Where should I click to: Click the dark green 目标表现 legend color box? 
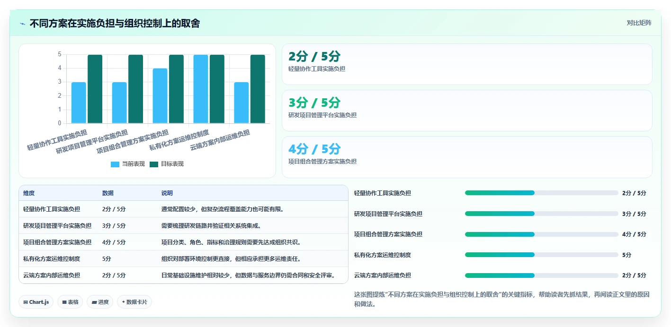(154, 164)
